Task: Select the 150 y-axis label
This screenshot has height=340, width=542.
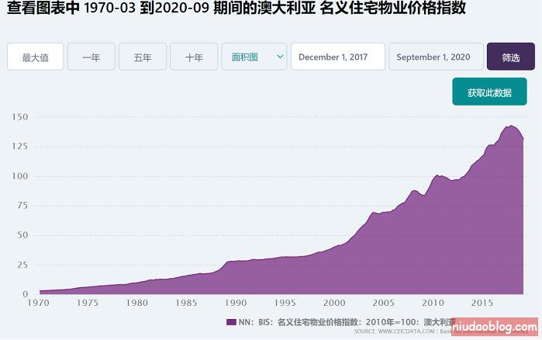Action: [19, 117]
